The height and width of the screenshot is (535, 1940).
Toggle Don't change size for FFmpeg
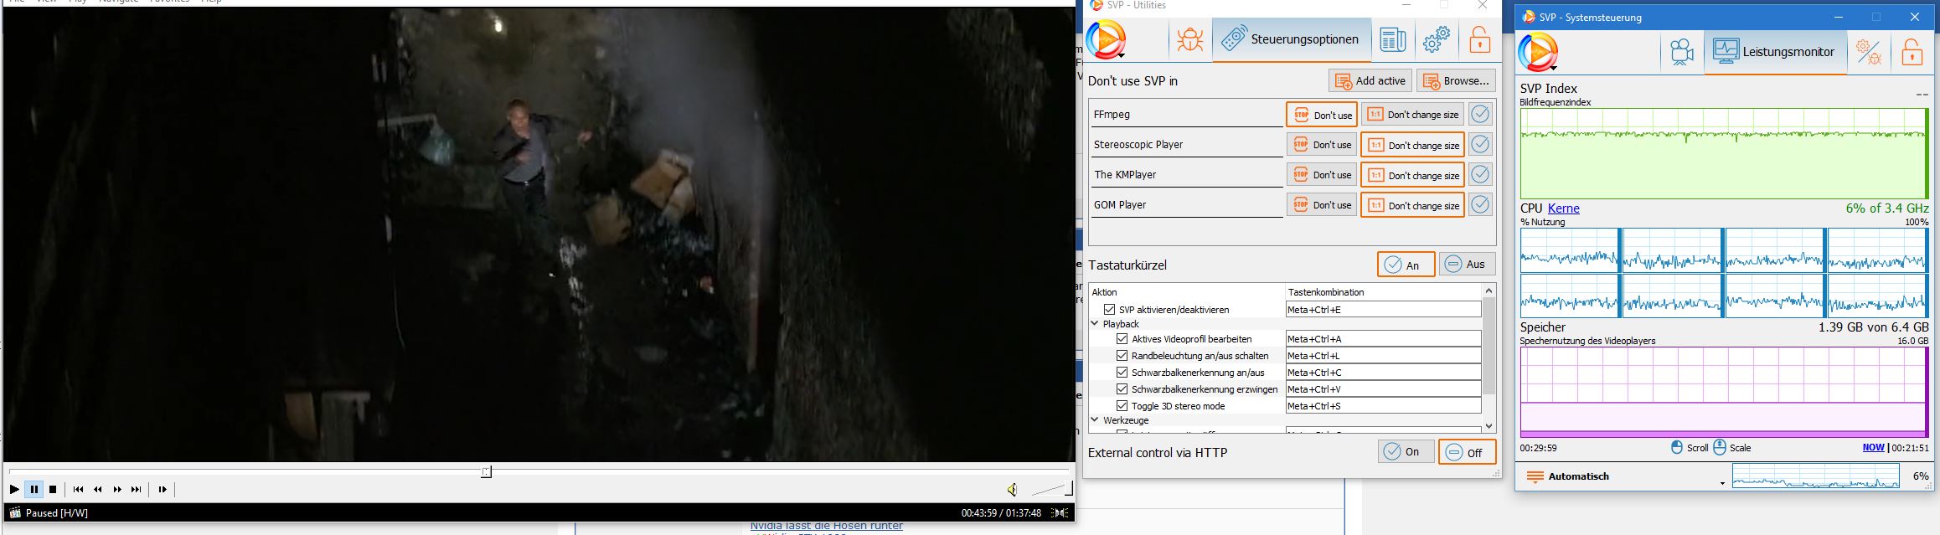(1412, 115)
